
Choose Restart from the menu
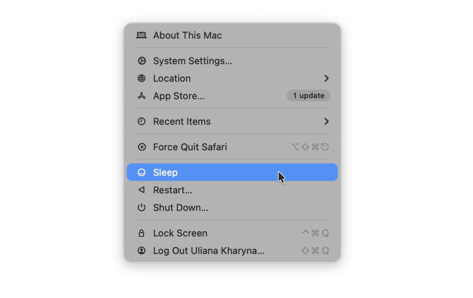[173, 190]
